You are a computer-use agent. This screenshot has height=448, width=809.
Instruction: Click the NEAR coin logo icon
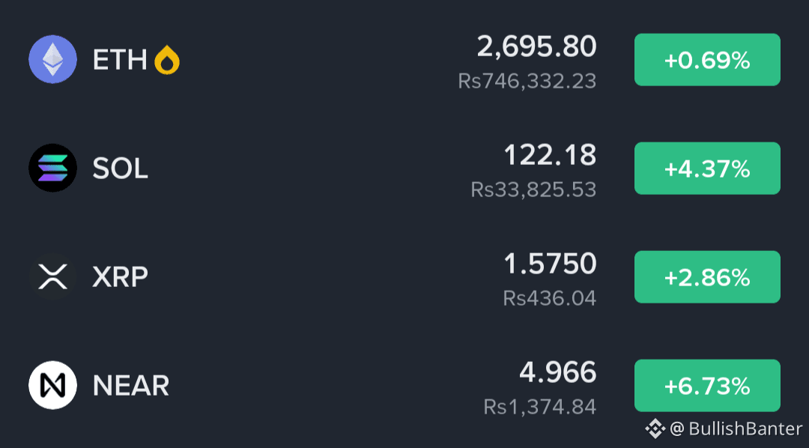pos(52,385)
